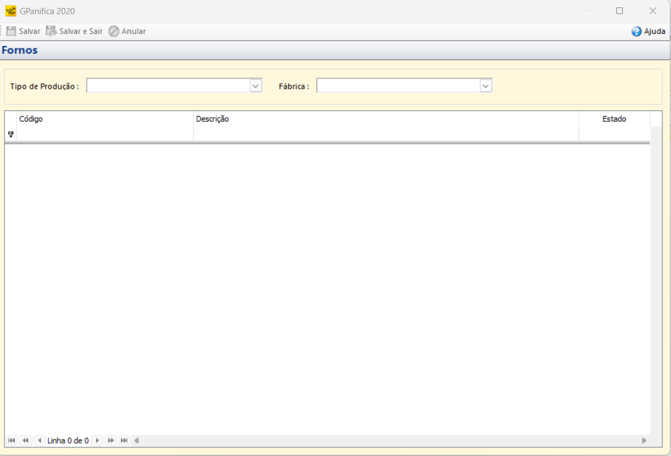Maximize the GPanifica 2020 window
Viewport: 671px width, 456px height.
pyautogui.click(x=619, y=11)
